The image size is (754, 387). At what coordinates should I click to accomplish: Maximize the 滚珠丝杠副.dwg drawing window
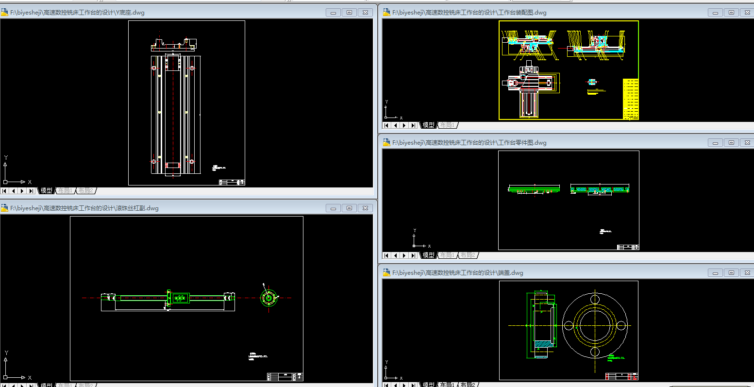(x=350, y=208)
